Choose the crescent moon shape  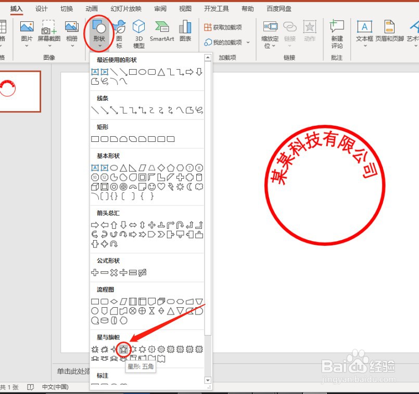[189, 187]
